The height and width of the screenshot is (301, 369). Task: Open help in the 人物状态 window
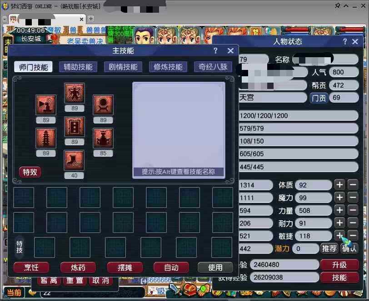[345, 42]
